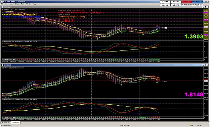Image resolution: width=210 pixels, height=127 pixels.
Task: Maximize the EURUSD chart window
Action: (x=205, y=7)
